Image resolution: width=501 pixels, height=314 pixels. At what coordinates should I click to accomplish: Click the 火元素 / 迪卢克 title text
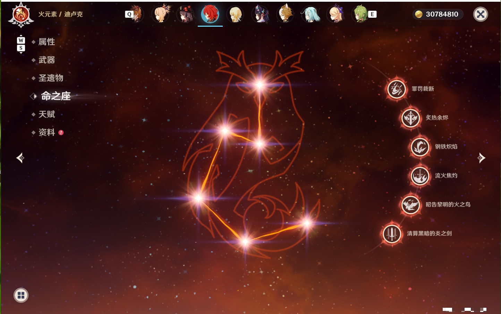60,14
